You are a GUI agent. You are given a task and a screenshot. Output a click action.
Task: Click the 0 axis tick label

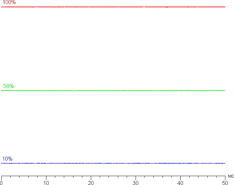(1, 183)
